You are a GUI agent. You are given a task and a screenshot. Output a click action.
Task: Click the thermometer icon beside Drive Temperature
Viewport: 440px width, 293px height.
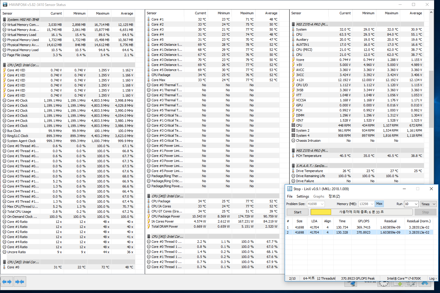pos(293,171)
